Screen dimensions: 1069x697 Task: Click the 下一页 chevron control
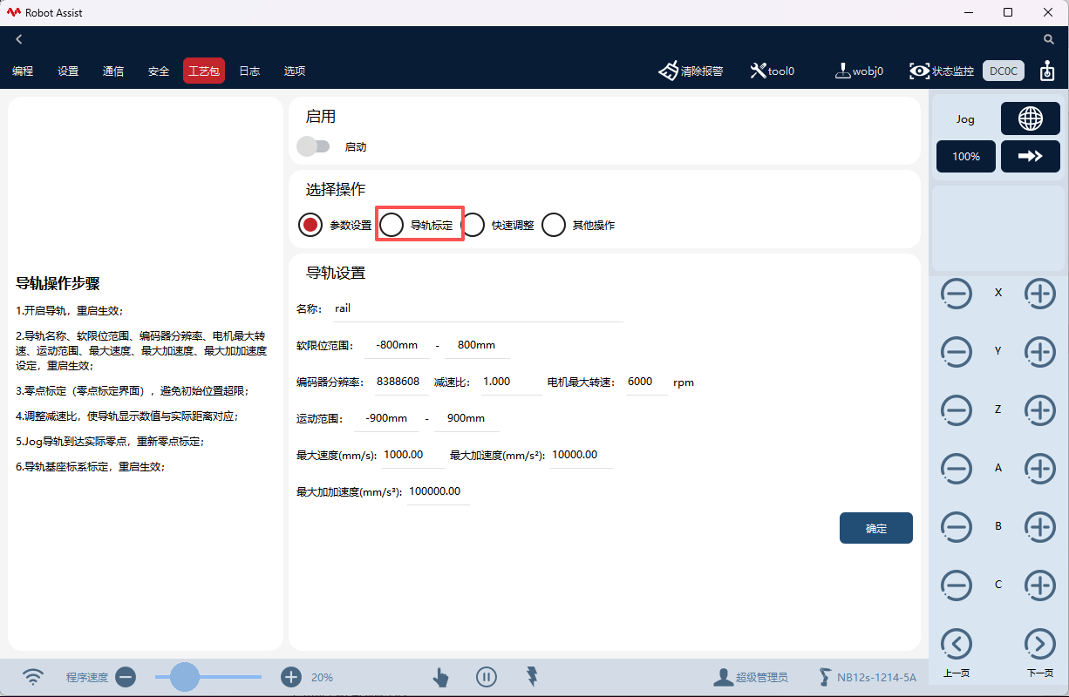point(1040,643)
